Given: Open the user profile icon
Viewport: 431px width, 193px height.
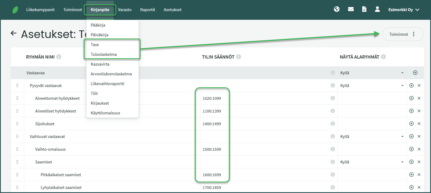Looking at the screenshot, I should [x=377, y=9].
